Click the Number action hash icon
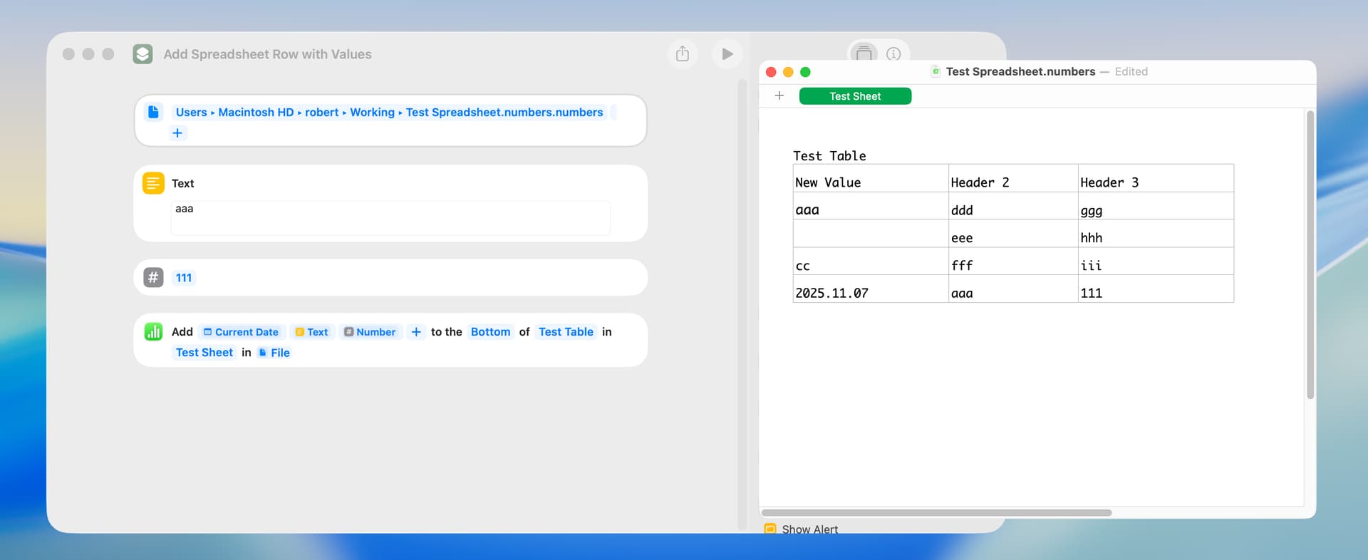 click(x=153, y=277)
